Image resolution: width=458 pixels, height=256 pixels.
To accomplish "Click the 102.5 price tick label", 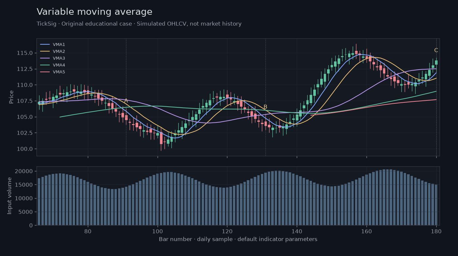I will [24, 133].
